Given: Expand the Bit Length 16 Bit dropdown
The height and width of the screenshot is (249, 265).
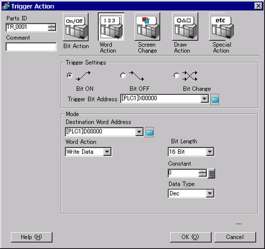Looking at the screenshot, I should [209, 152].
